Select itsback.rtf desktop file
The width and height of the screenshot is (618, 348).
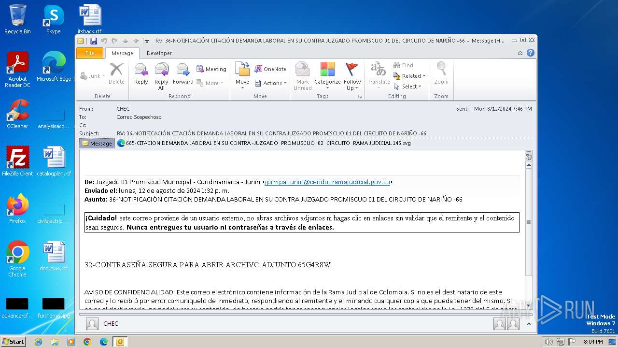tap(90, 19)
